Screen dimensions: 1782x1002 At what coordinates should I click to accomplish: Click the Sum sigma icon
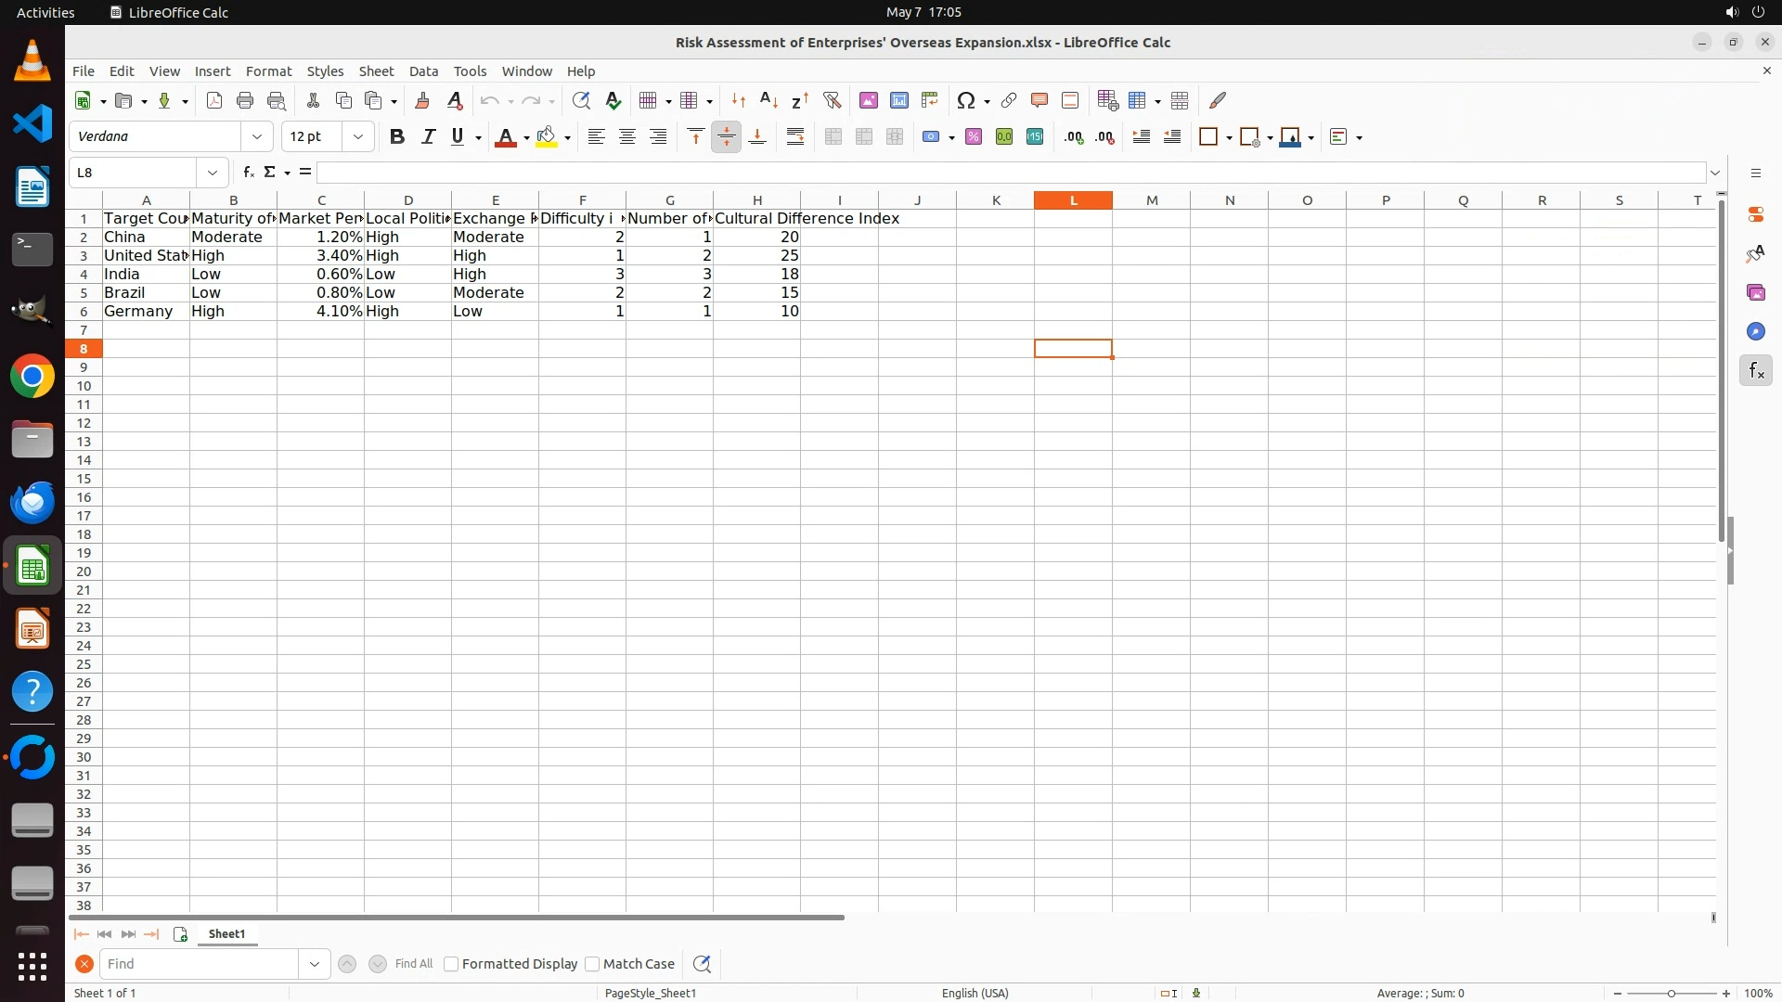tap(269, 173)
